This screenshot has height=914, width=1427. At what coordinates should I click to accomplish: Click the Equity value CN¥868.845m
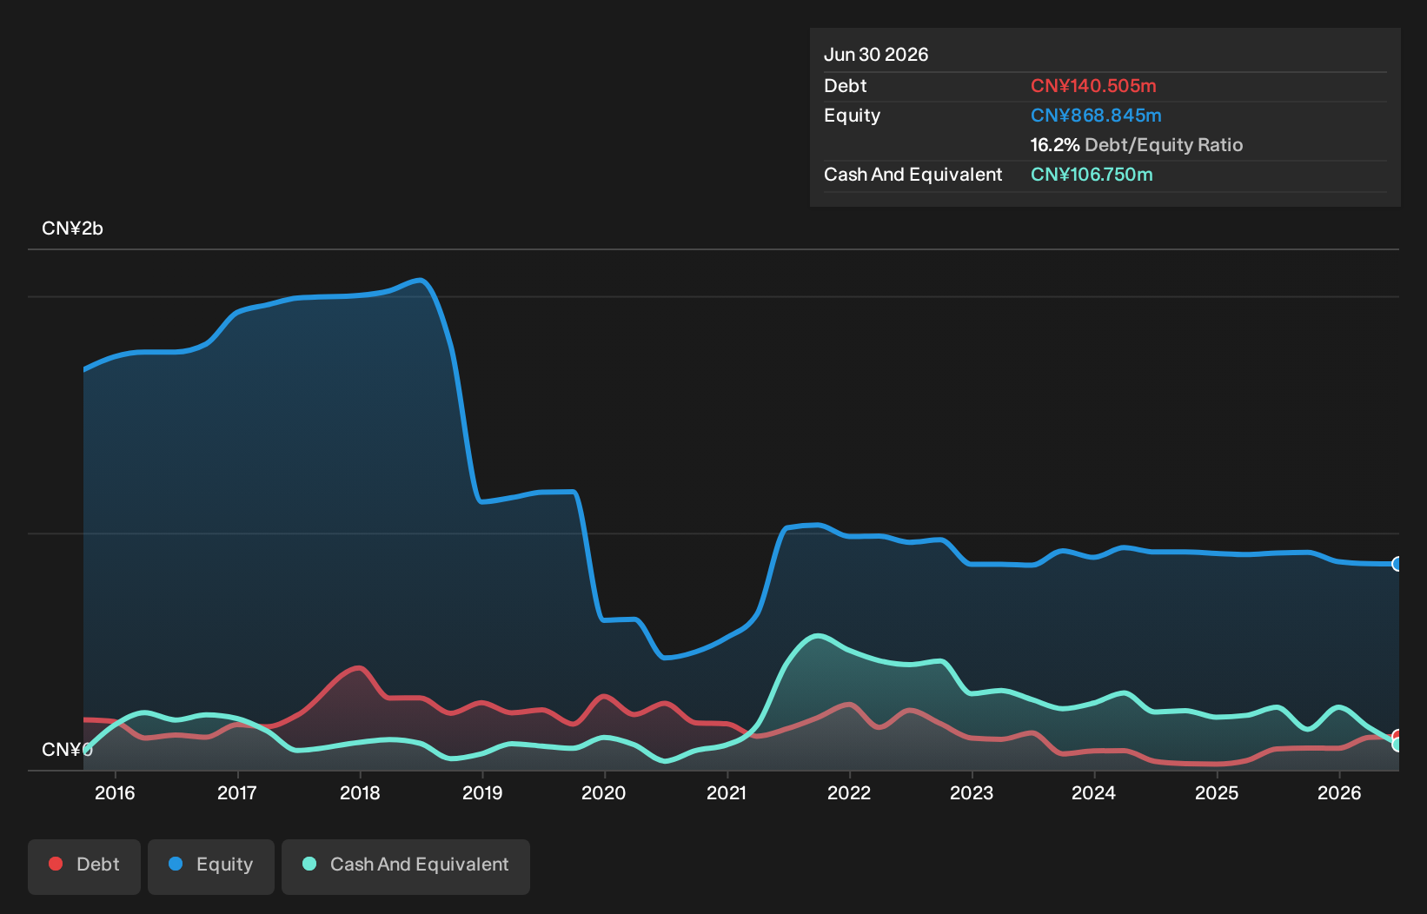coord(1096,116)
